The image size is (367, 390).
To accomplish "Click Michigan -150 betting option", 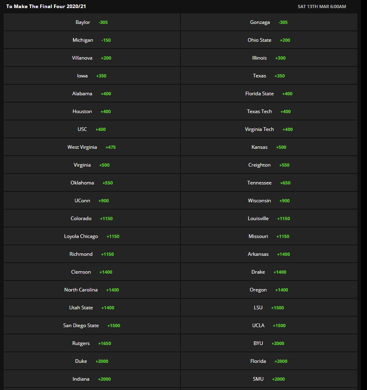I will tap(92, 40).
